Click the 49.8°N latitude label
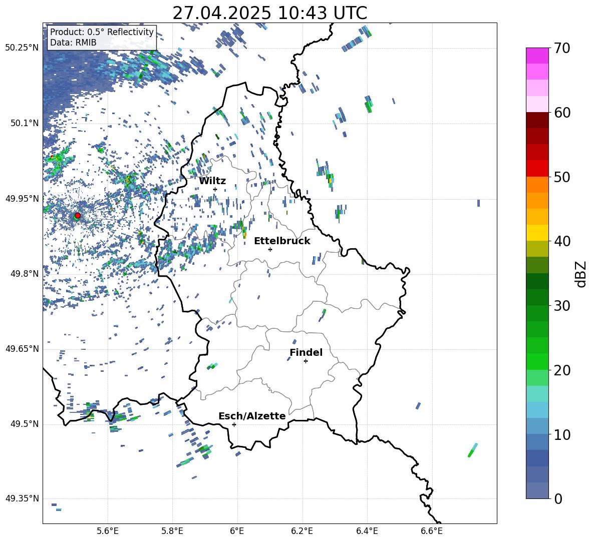 [x=25, y=274]
